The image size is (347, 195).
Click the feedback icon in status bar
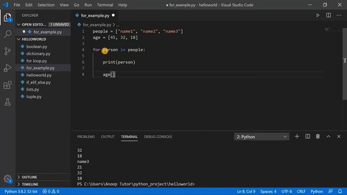point(330,191)
